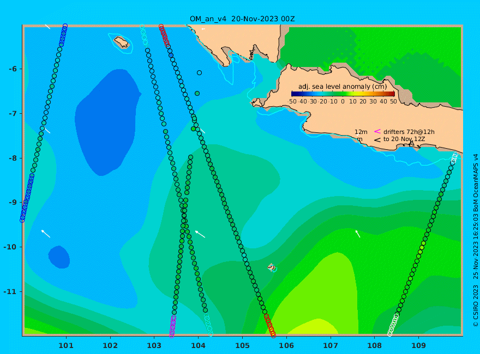Click the vertical CSIRO BoM OceanMAPS copyright text
This screenshot has height=354, width=480.
(x=476, y=240)
